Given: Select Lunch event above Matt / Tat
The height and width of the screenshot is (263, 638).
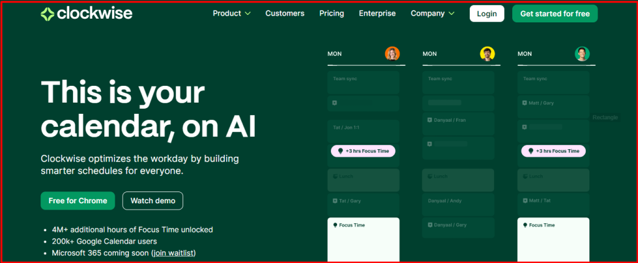Looking at the screenshot, I should 553,180.
